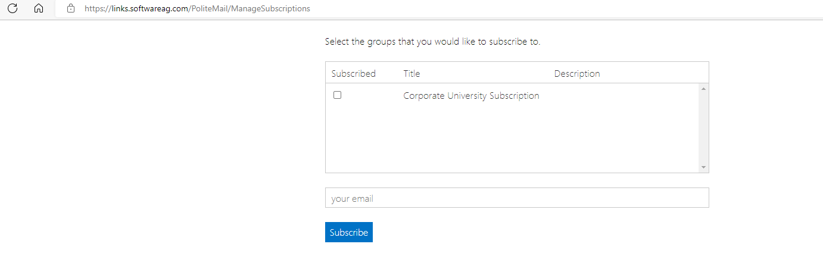Click the Description column header

pos(577,74)
